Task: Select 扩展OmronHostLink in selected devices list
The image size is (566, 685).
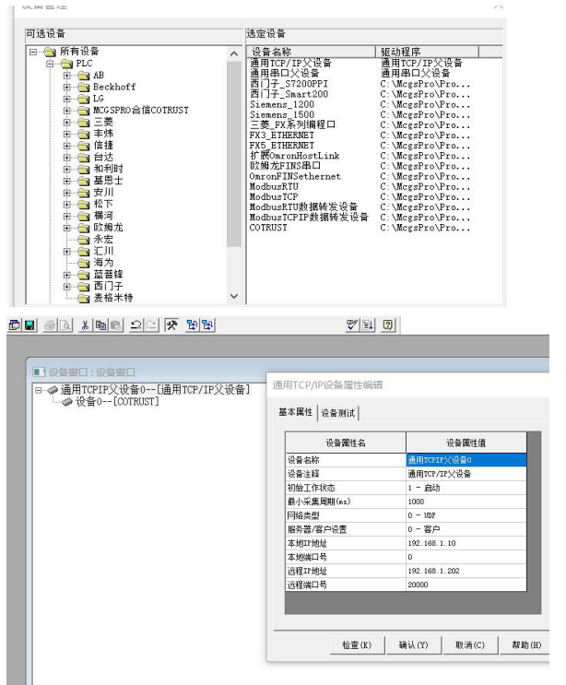Action: pyautogui.click(x=294, y=156)
